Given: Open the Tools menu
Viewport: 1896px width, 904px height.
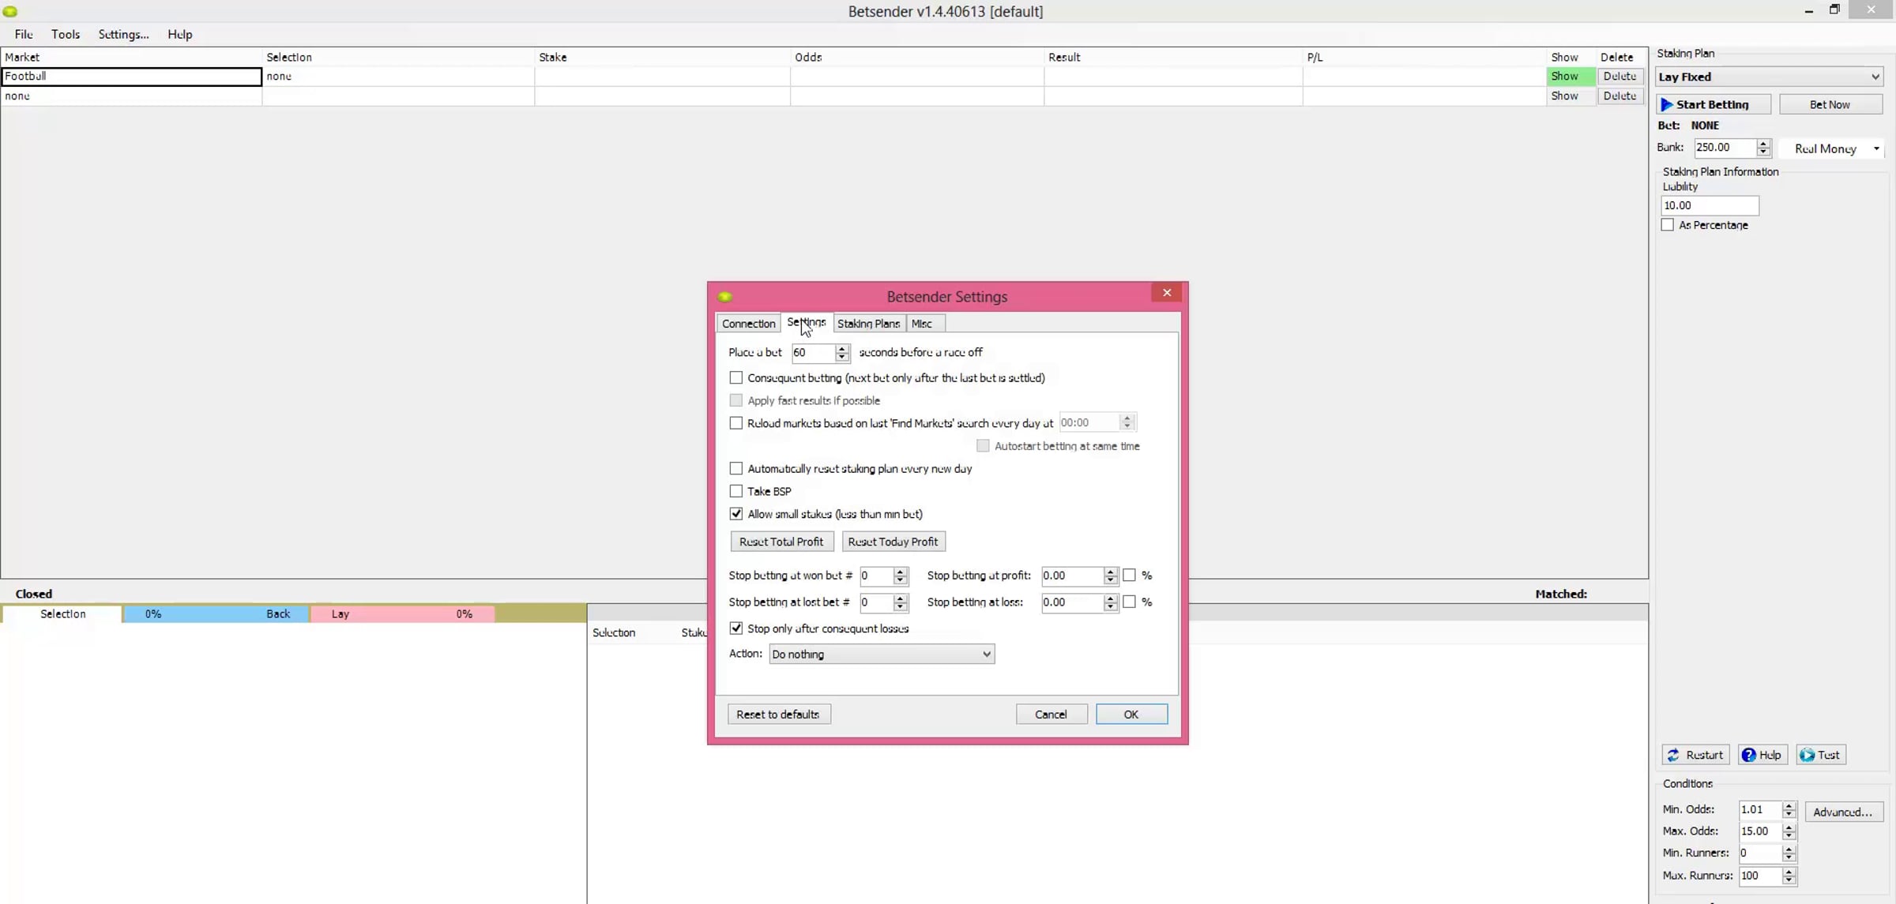Looking at the screenshot, I should (66, 35).
